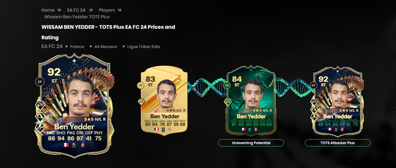Image resolution: width=396 pixels, height=168 pixels.
Task: Click the TOTS Attacker Plus label button
Action: [x=338, y=143]
